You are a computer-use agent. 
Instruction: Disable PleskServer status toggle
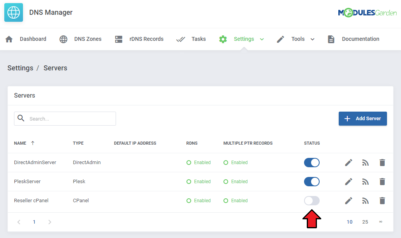tap(312, 182)
